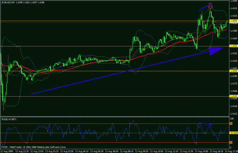
Task: Click the 13 Aug 08:10 time label
Action: tap(127, 151)
